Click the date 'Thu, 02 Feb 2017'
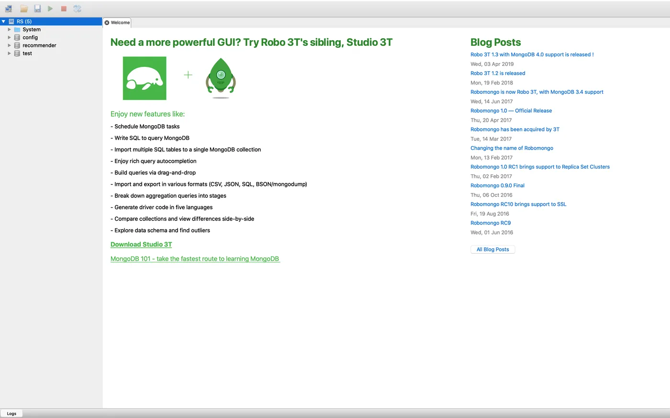Image resolution: width=670 pixels, height=418 pixels. pos(491,176)
